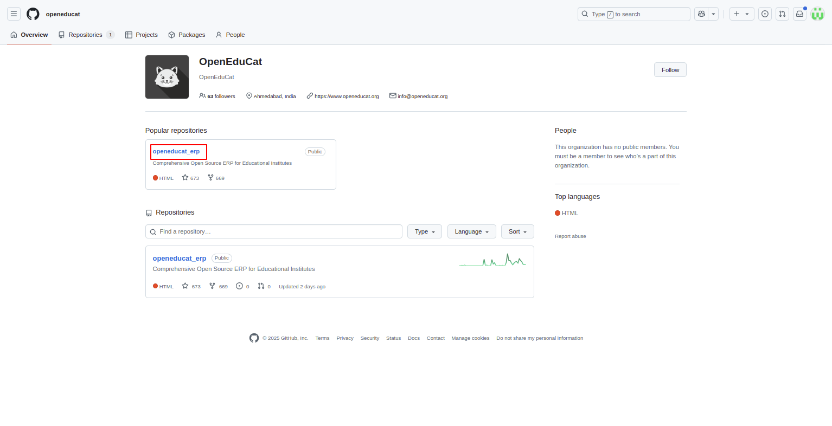This screenshot has height=426, width=832.
Task: Open Copilot chat icon in header
Action: [701, 14]
